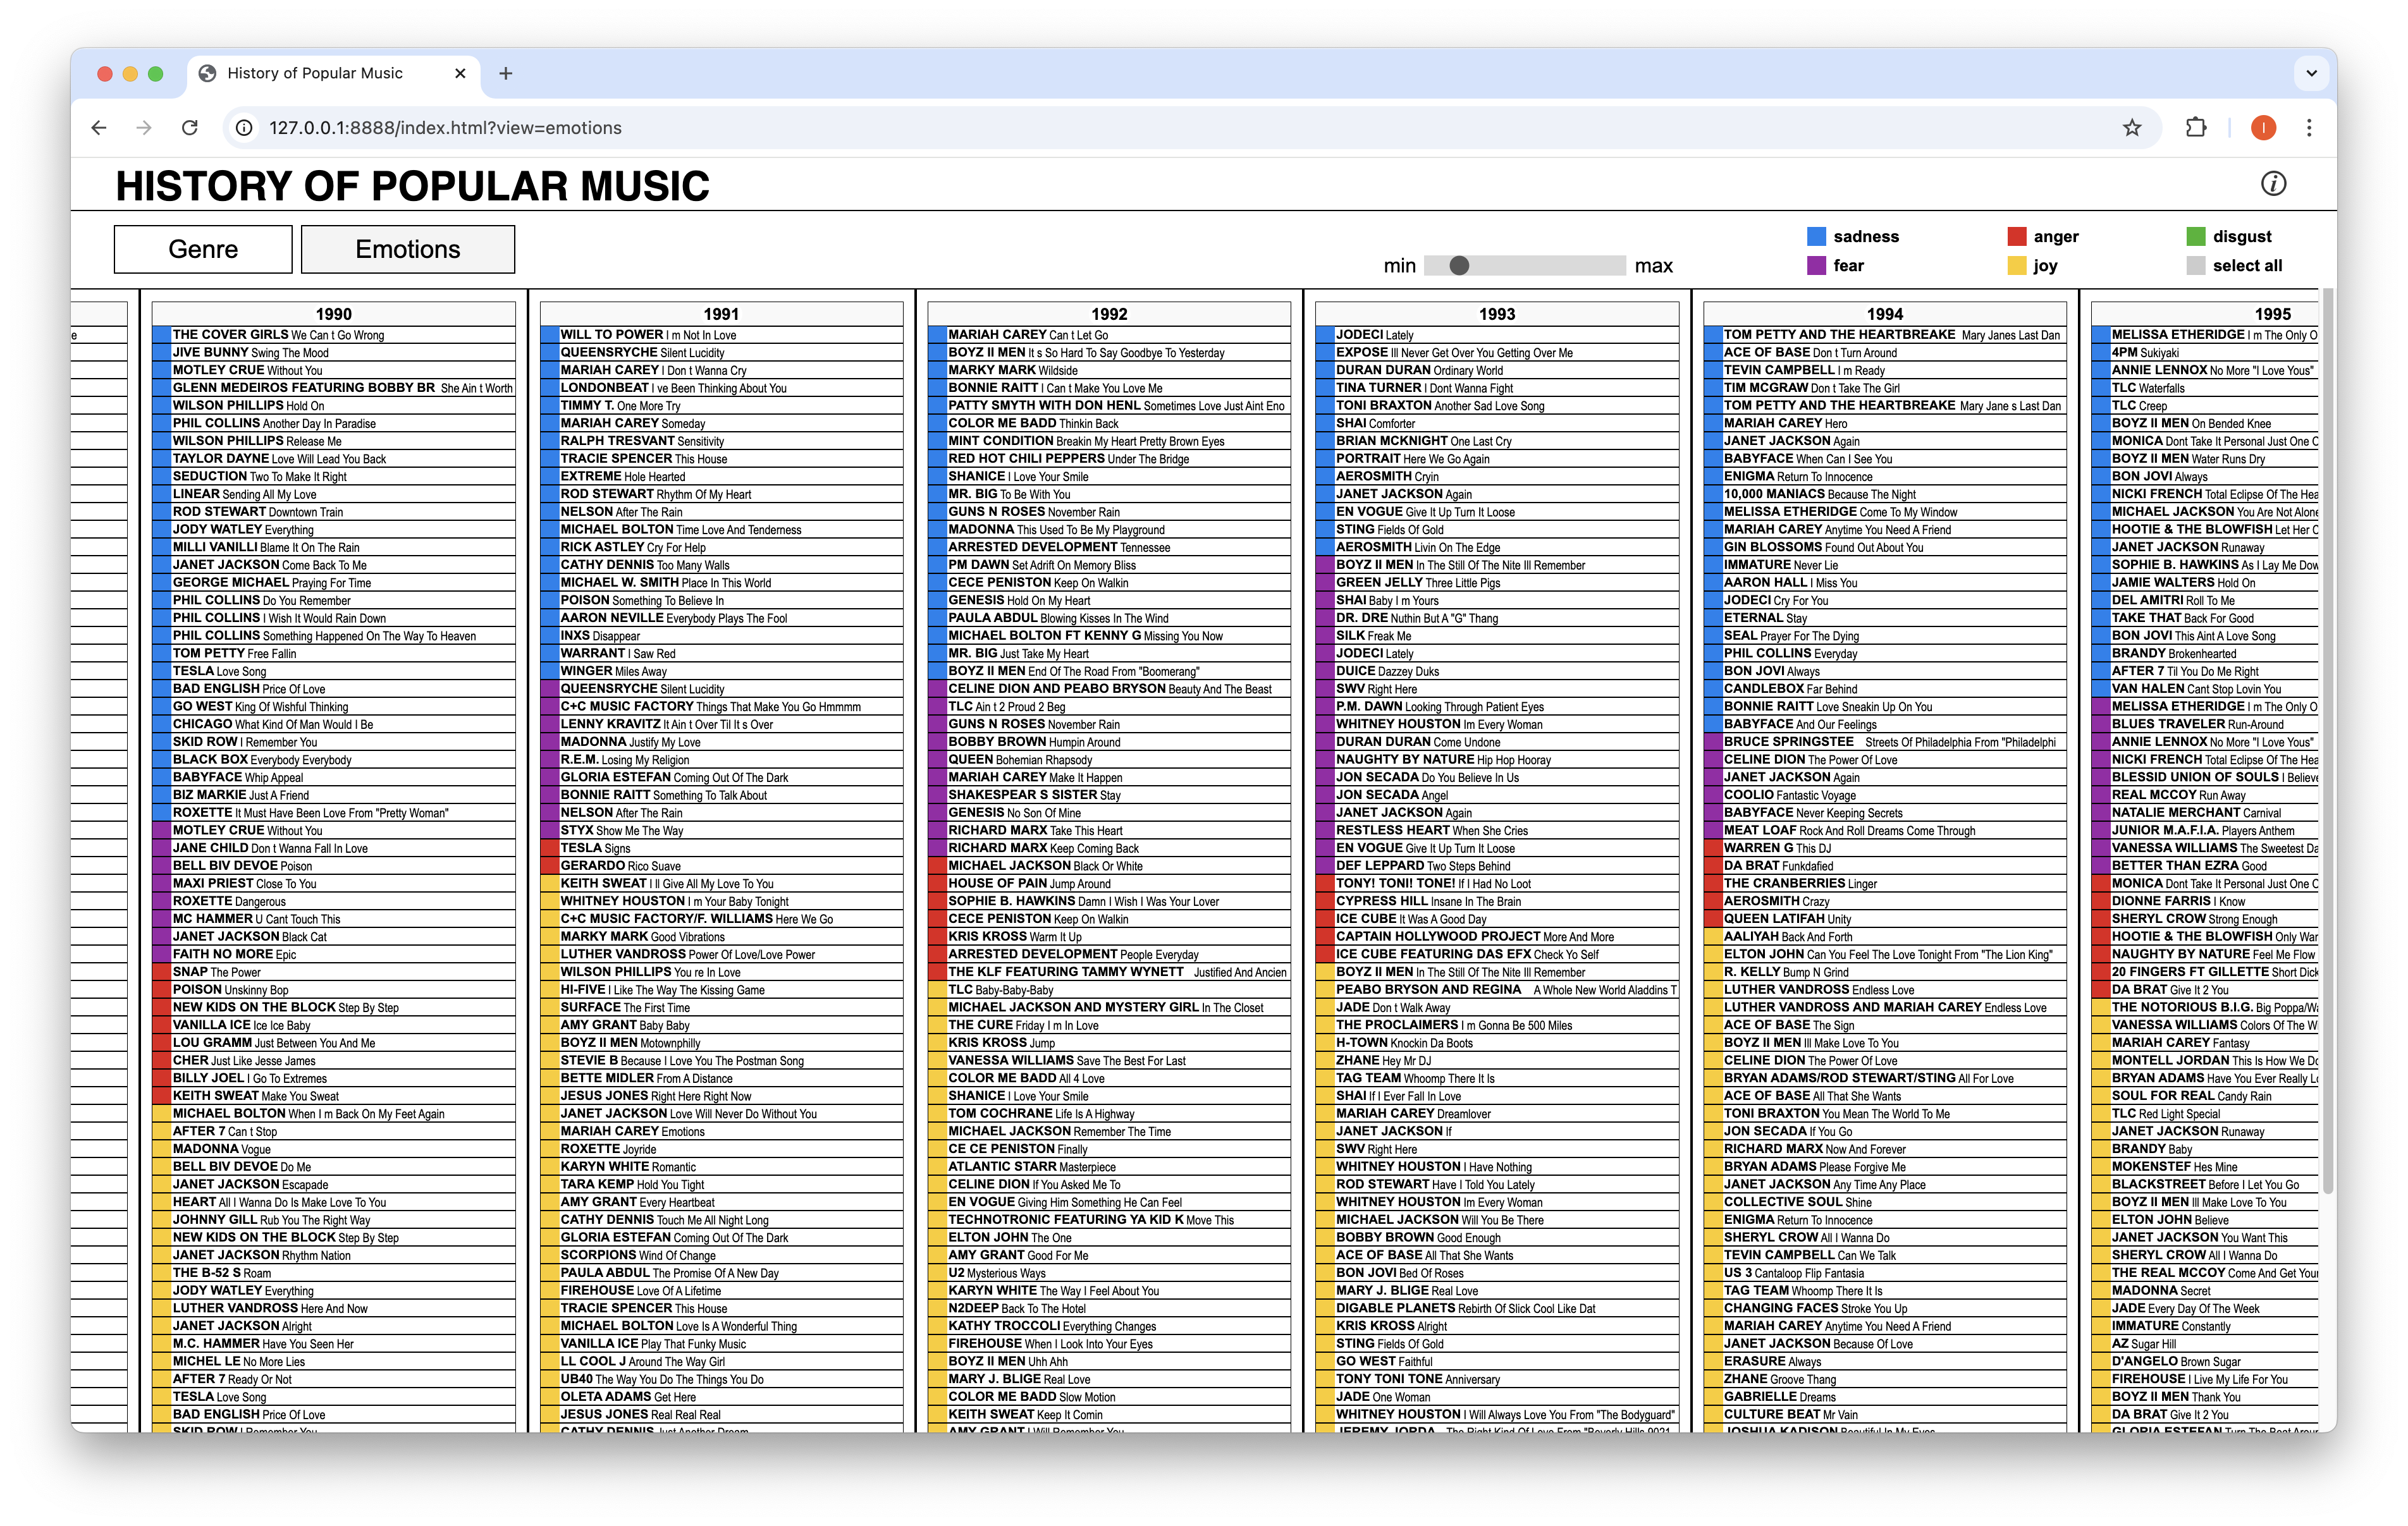The image size is (2408, 1526).
Task: Click the 1992 column header
Action: click(x=1109, y=314)
